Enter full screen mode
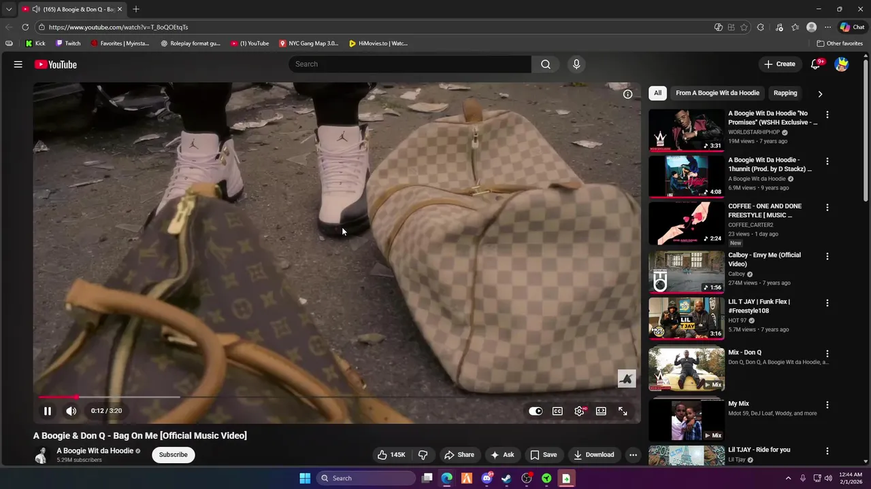The width and height of the screenshot is (871, 489). [623, 411]
